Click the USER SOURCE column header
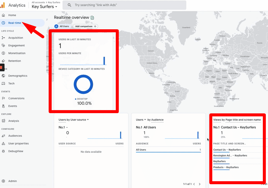 [67, 144]
